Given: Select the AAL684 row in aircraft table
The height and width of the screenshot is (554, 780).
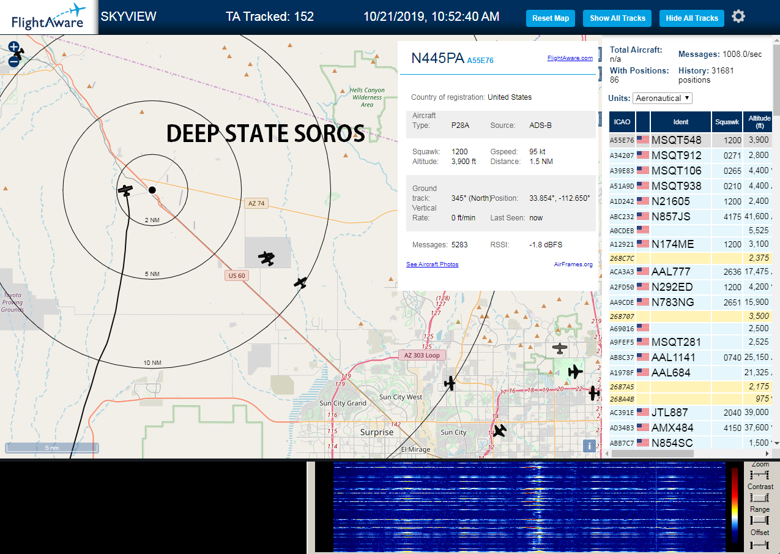Looking at the screenshot, I should point(691,372).
